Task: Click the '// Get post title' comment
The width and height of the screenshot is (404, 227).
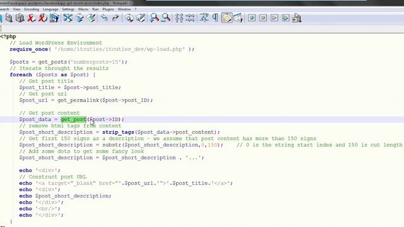Action: tap(46, 81)
